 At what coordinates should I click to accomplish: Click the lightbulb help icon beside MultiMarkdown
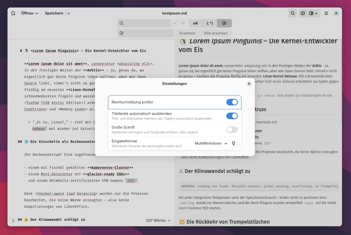click(234, 143)
